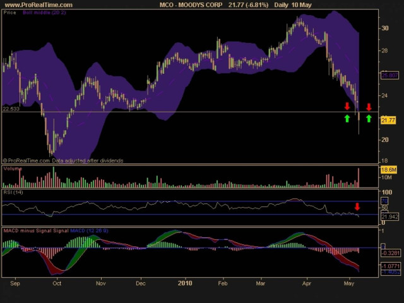Click the 22.533 horizontal line label
Screen dimensions: 404x303
pos(11,109)
